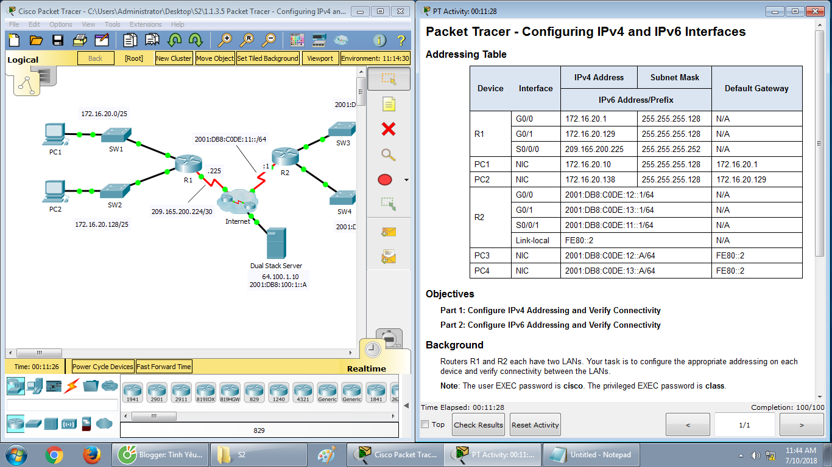The height and width of the screenshot is (467, 832).
Task: Open the drawing palette icon
Action: point(297,40)
